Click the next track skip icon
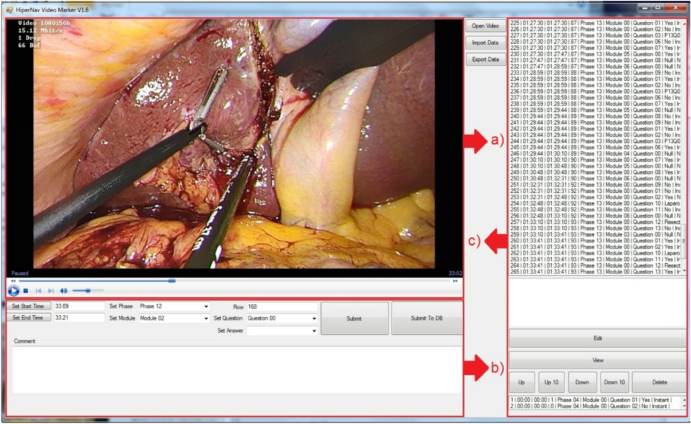Image resolution: width=691 pixels, height=424 pixels. (x=51, y=290)
